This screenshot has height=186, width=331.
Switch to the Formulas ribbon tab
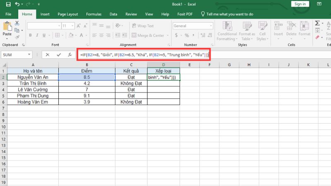[94, 14]
